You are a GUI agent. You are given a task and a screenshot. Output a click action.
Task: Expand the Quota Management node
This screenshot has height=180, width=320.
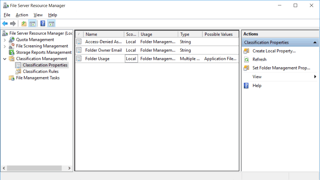[x=5, y=40]
